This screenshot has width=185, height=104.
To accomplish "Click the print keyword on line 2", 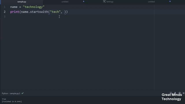I will (15, 12).
